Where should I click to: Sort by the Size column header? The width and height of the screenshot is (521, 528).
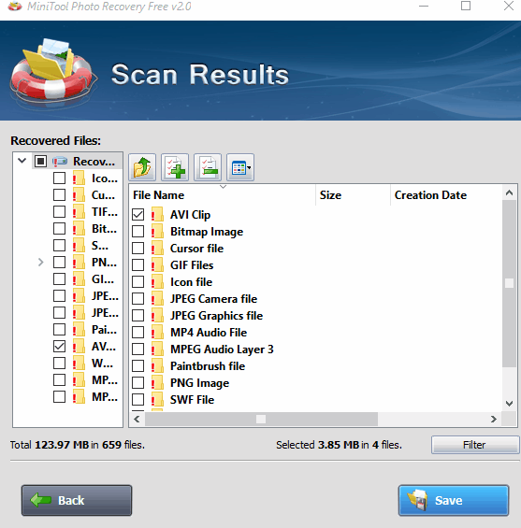pos(354,195)
